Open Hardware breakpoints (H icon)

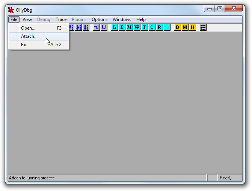pos(193,27)
